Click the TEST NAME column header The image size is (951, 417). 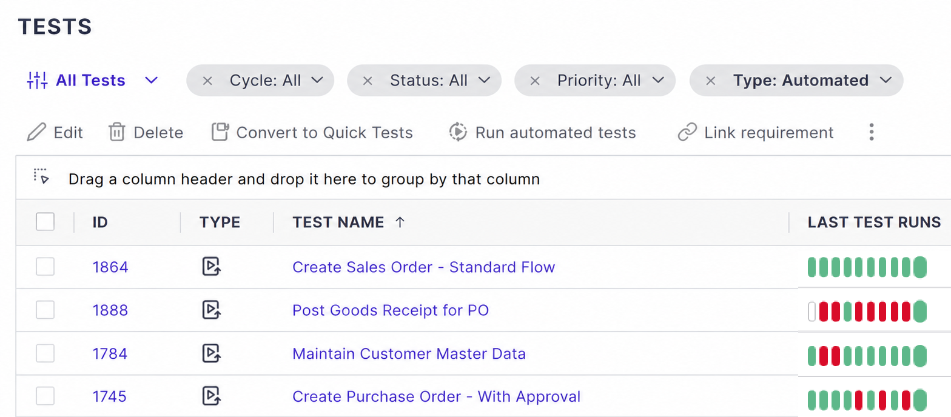(338, 222)
